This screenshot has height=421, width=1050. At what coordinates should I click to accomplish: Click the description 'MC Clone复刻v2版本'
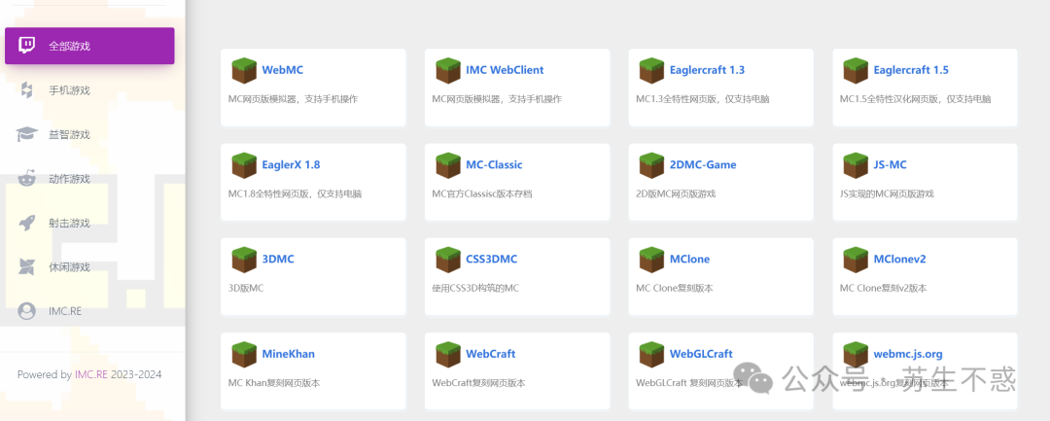[883, 289]
